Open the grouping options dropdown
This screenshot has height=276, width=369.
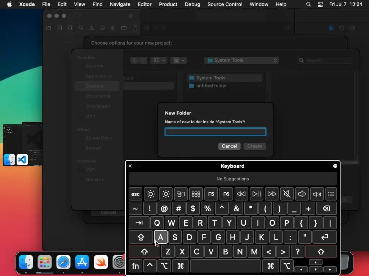178,60
